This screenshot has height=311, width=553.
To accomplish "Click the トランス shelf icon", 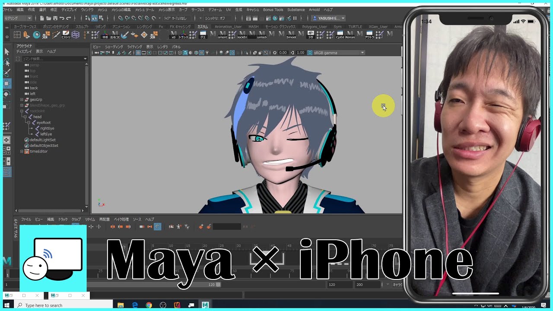I will (184, 35).
